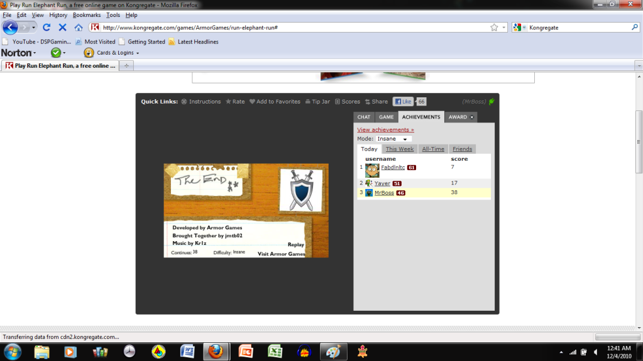Open the Edit menu
The height and width of the screenshot is (361, 643).
coord(21,15)
